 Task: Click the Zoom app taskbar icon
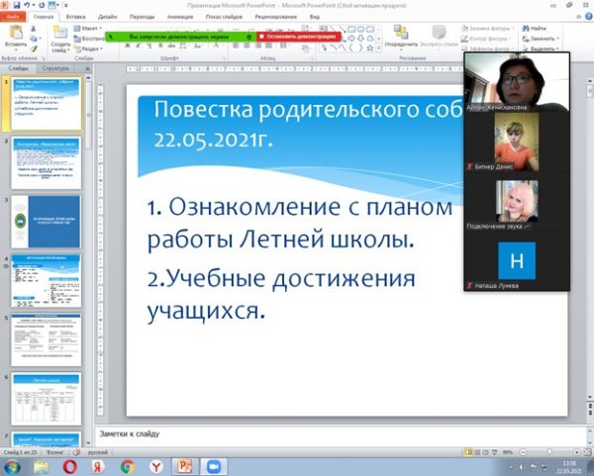tap(212, 465)
